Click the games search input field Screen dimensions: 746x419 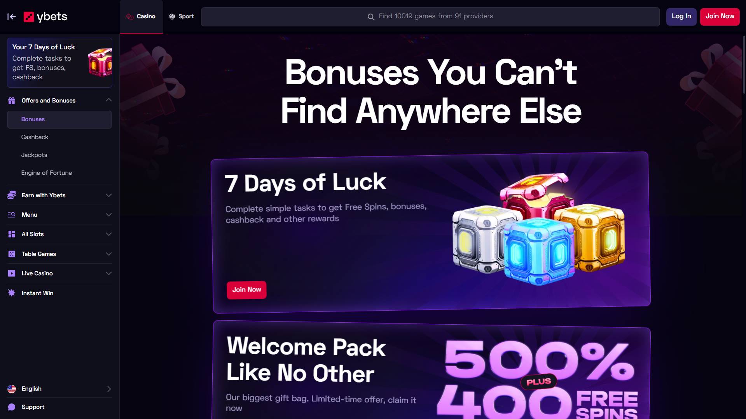tap(430, 17)
